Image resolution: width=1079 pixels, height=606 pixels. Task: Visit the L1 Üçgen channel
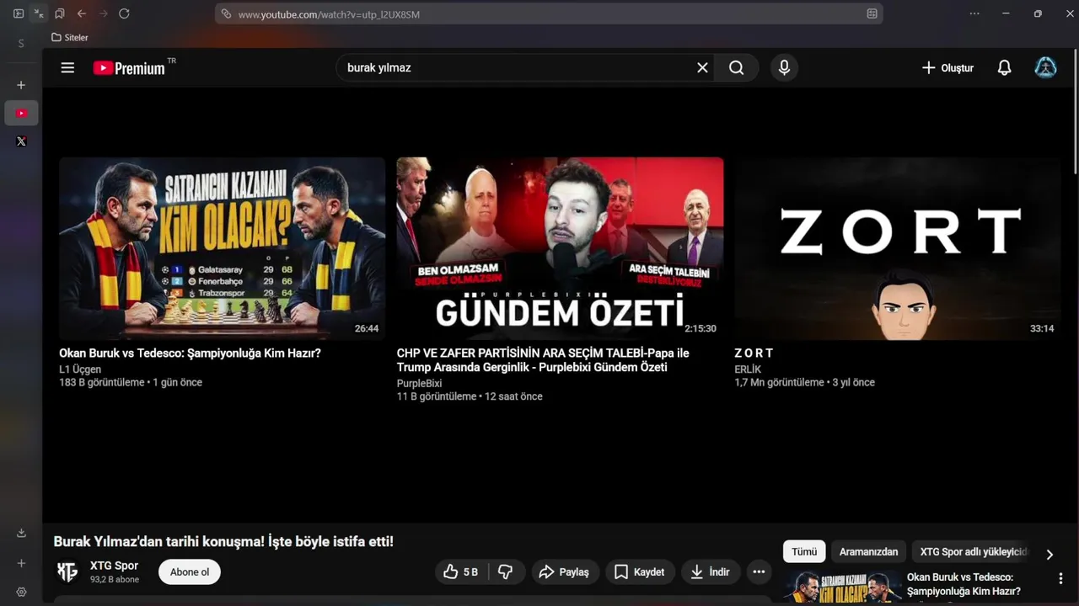point(80,369)
